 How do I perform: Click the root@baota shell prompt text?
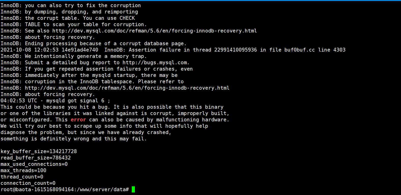65,189
